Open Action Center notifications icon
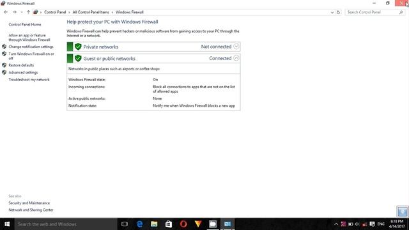 pos(372,224)
